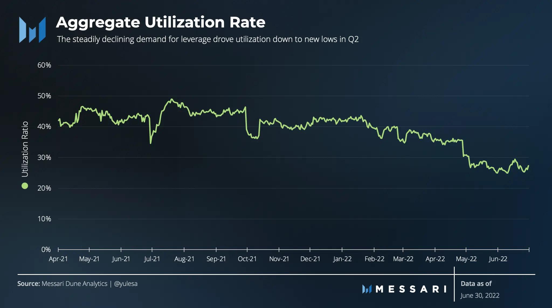Click the "Utilization Ratio" y-axis label
The width and height of the screenshot is (552, 308).
25,149
